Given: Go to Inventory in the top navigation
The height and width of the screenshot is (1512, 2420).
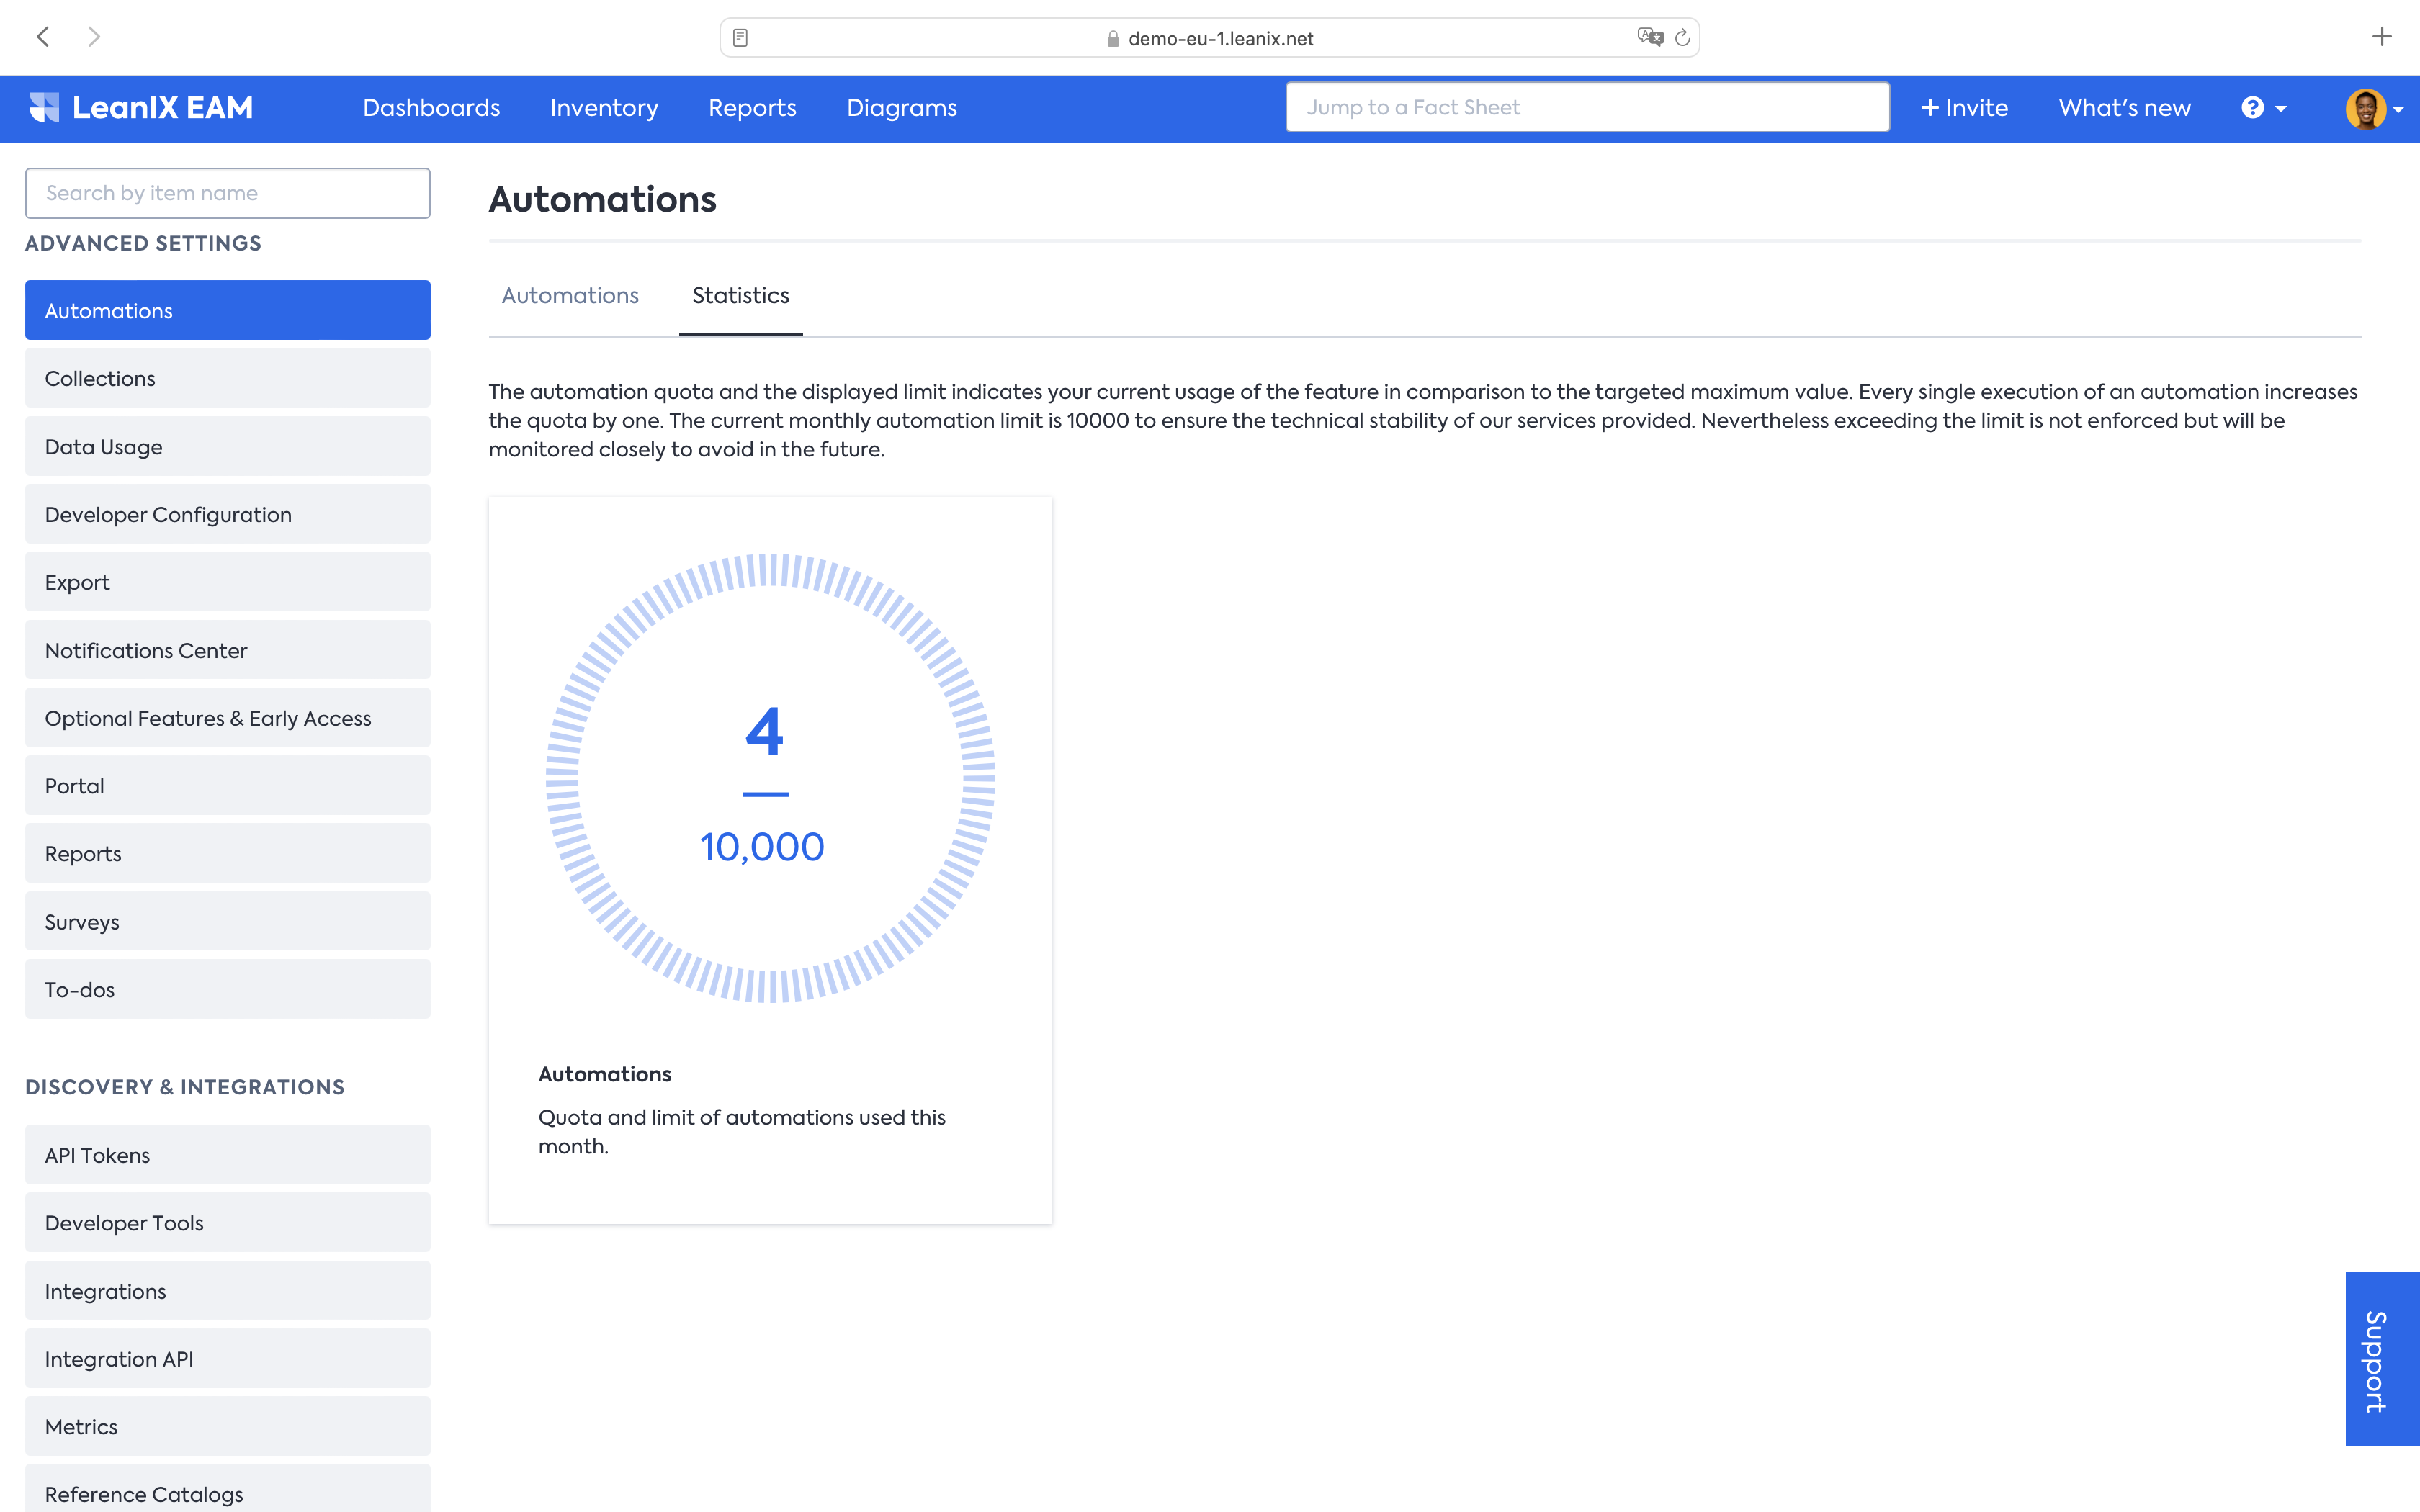Looking at the screenshot, I should pos(604,108).
